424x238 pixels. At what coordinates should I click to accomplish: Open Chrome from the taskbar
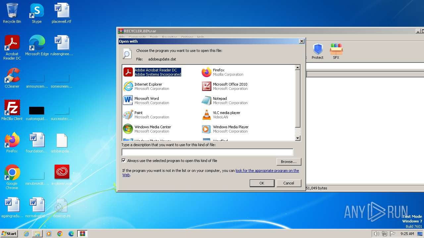click(x=60, y=234)
